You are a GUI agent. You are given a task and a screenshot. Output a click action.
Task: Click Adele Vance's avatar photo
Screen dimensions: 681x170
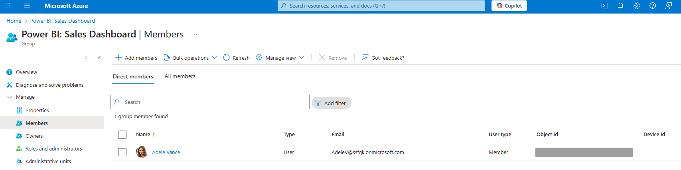[142, 152]
